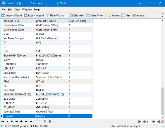Viewport: 165px width, 128px height.
Task: Jump to last record
Action: point(16,121)
